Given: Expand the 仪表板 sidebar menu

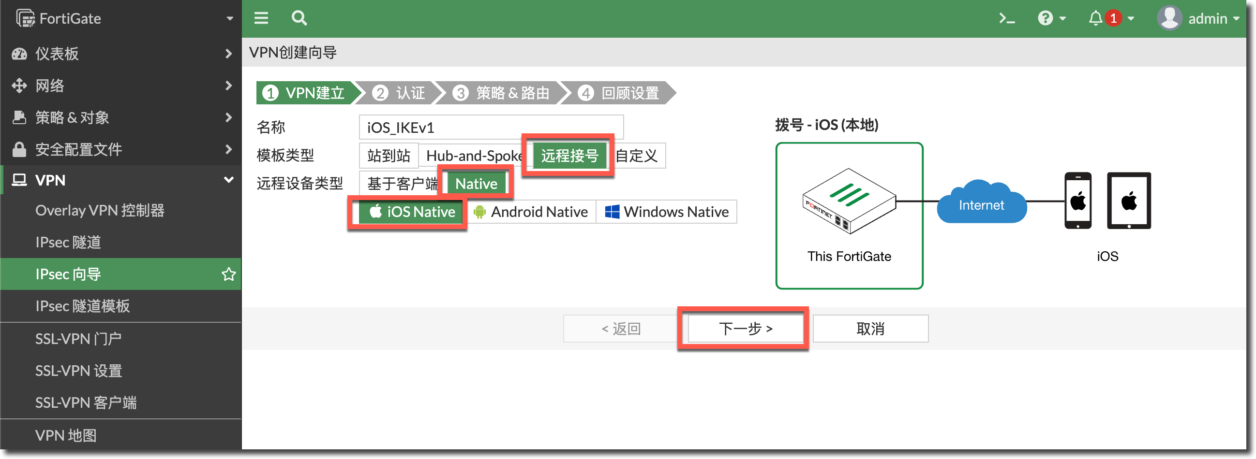Looking at the screenshot, I should (x=121, y=54).
